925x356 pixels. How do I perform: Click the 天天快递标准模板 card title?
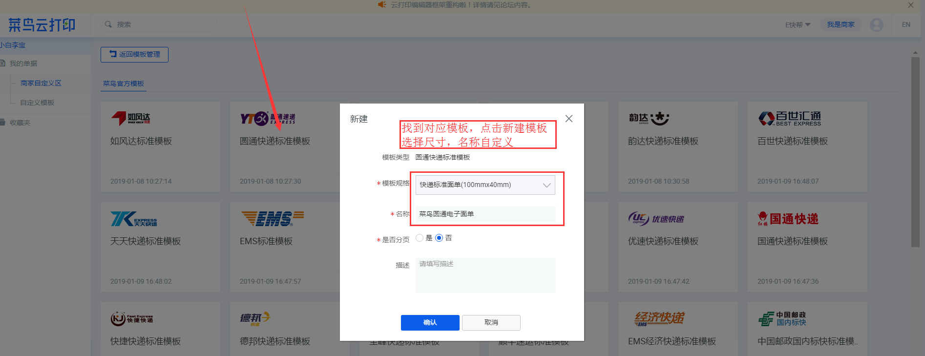(x=146, y=241)
